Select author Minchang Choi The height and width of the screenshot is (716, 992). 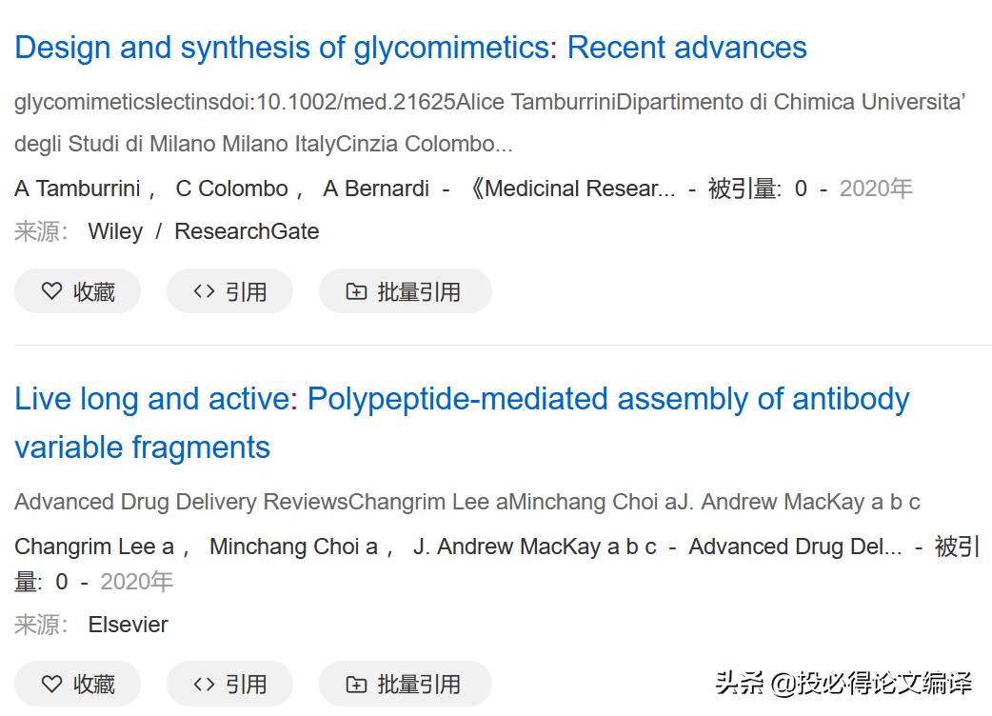pyautogui.click(x=293, y=547)
